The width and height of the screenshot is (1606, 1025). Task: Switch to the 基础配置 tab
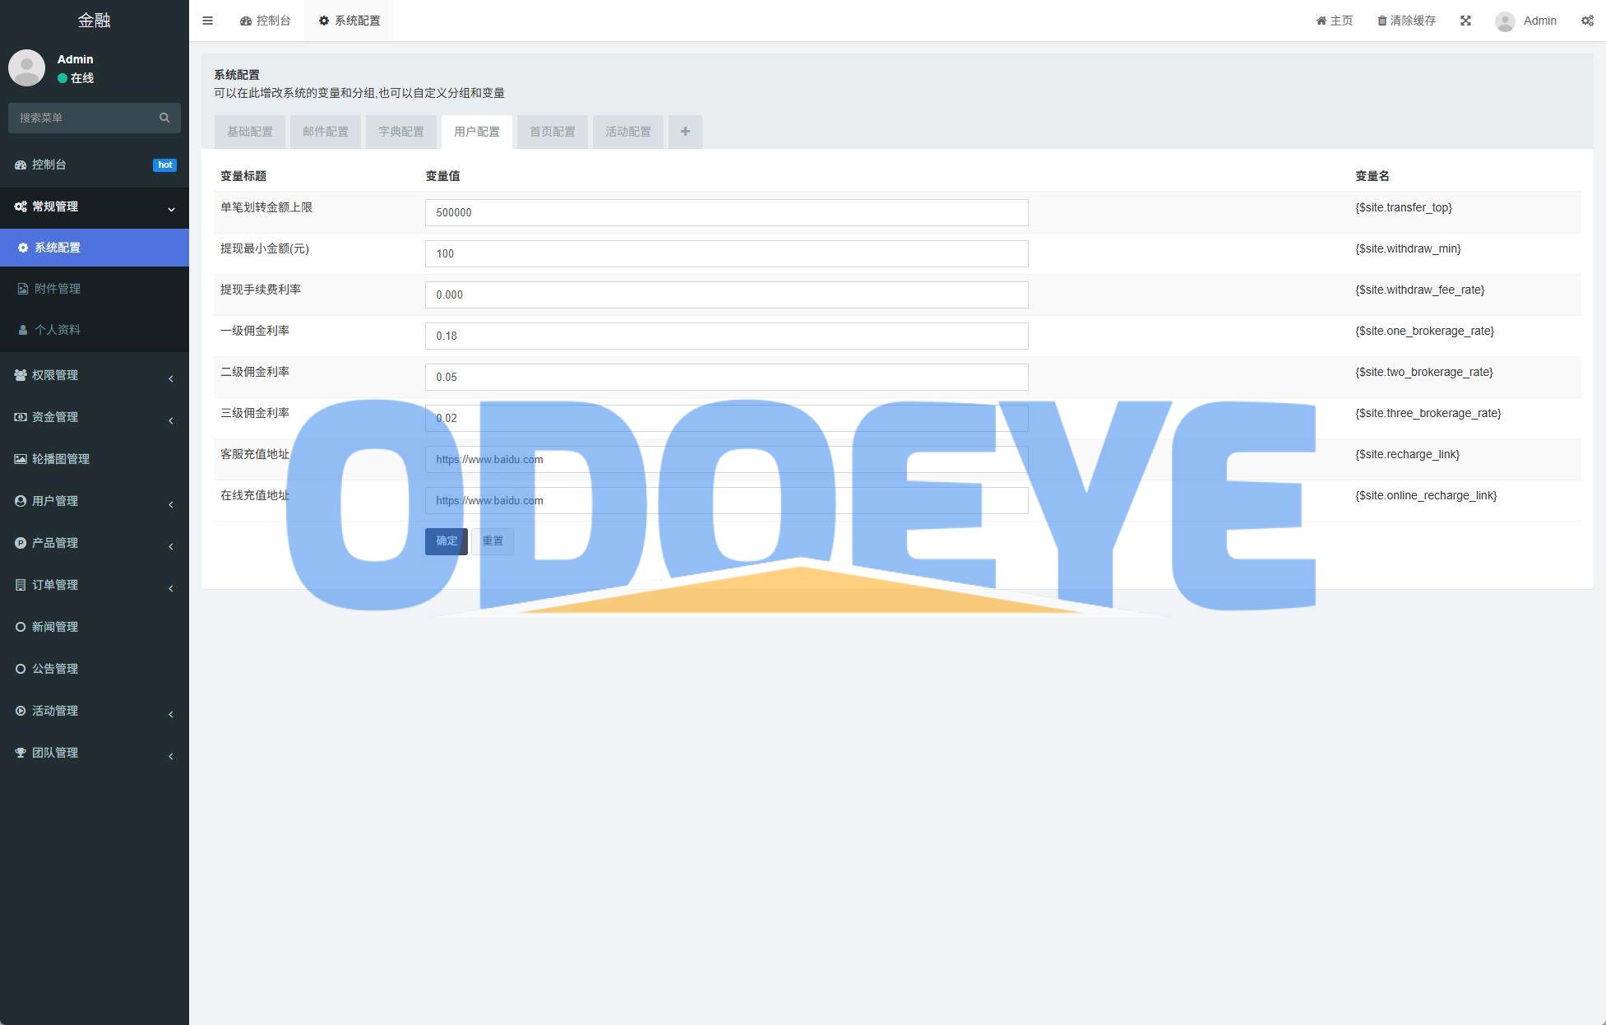[250, 132]
